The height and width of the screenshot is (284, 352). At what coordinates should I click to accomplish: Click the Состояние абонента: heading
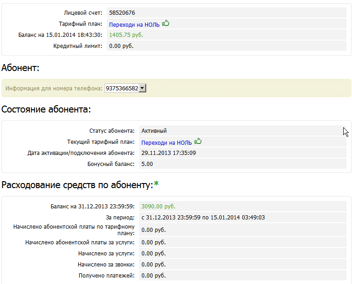(46, 109)
